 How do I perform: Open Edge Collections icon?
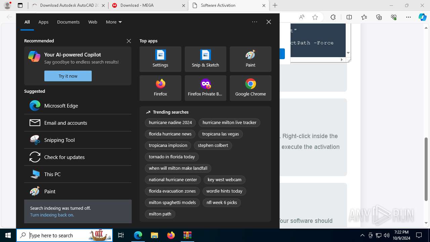[379, 17]
